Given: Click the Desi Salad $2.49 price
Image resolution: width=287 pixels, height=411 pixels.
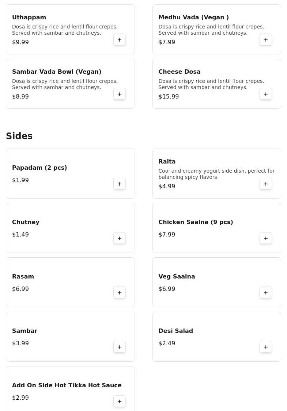Looking at the screenshot, I should 167,343.
